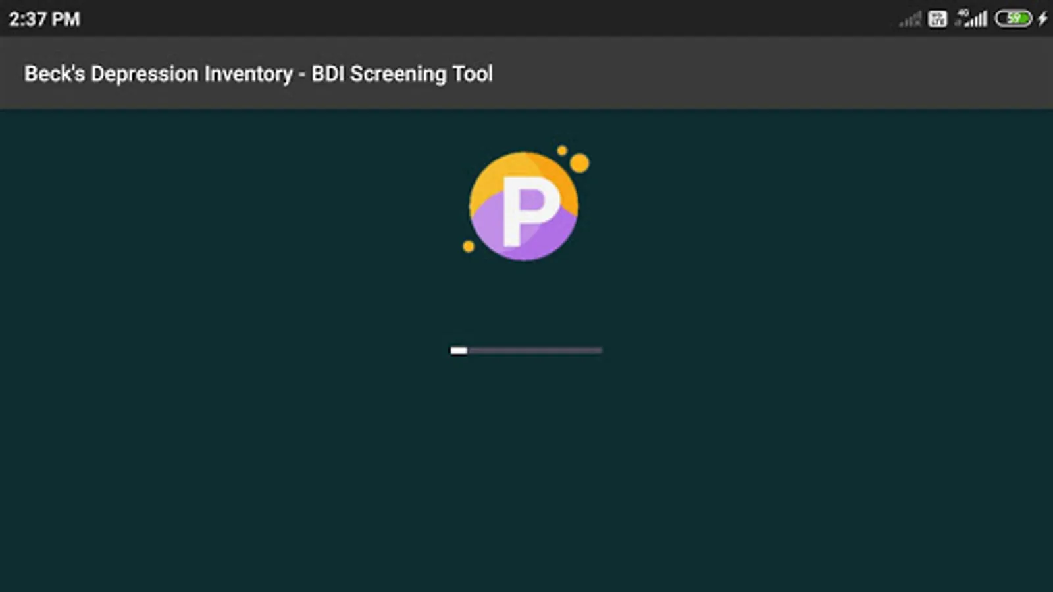Select the Beck's Depression Inventory title text

point(259,74)
